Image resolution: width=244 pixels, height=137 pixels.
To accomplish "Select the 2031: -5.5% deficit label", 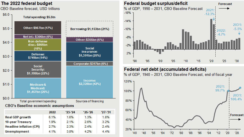I will point(237,26).
